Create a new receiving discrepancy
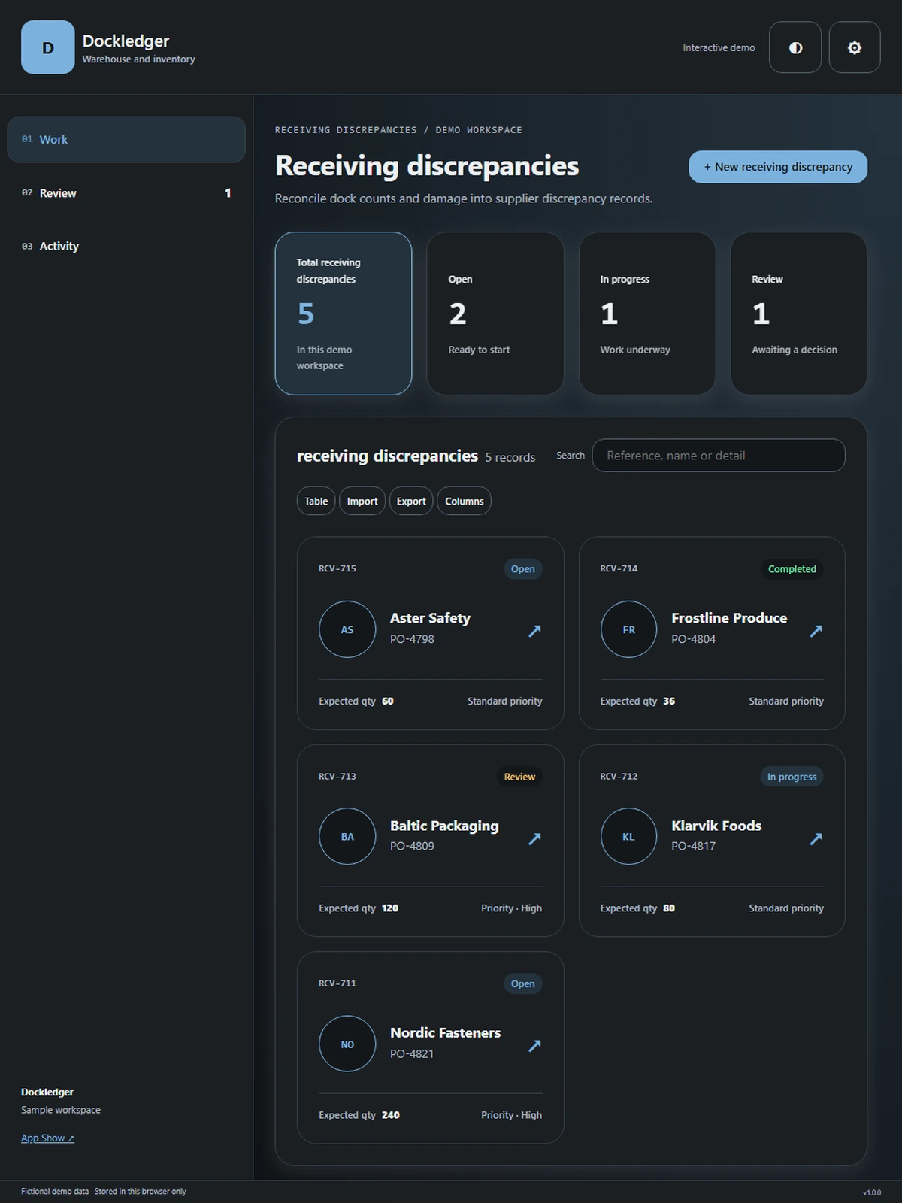The width and height of the screenshot is (902, 1203). 778,167
